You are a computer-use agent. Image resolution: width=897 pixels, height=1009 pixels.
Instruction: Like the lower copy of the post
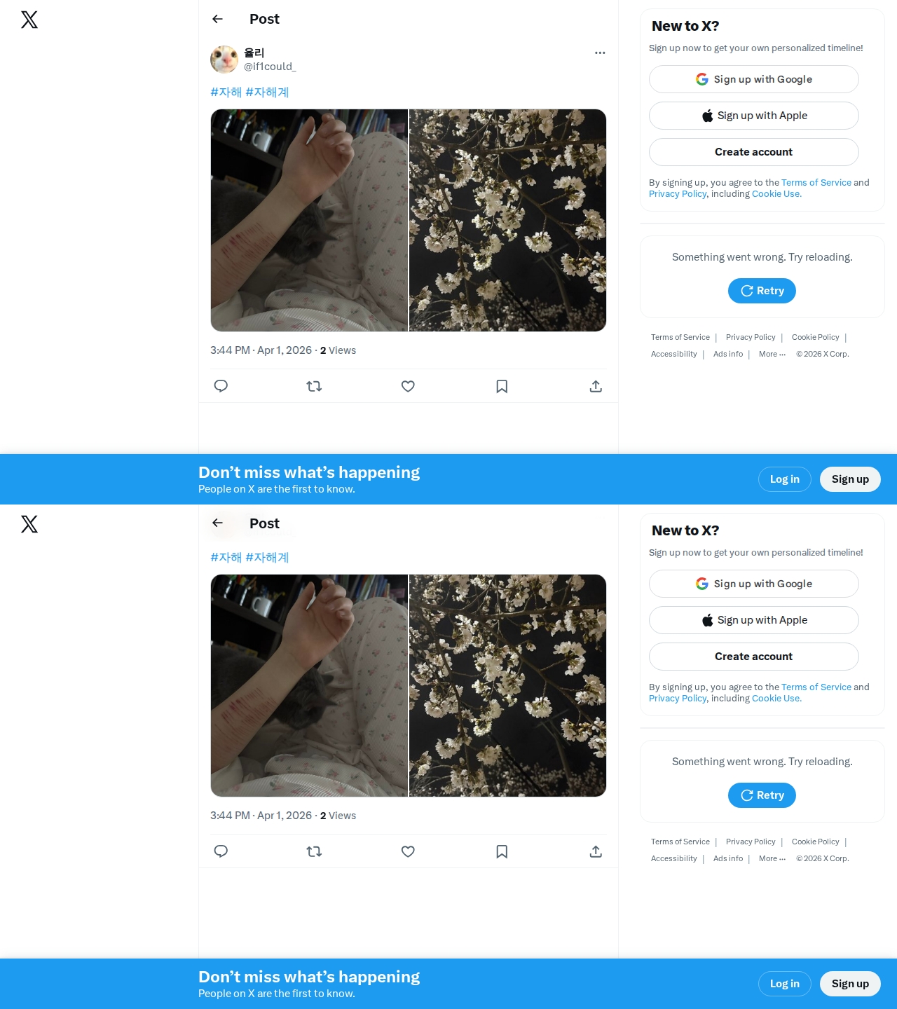[408, 851]
